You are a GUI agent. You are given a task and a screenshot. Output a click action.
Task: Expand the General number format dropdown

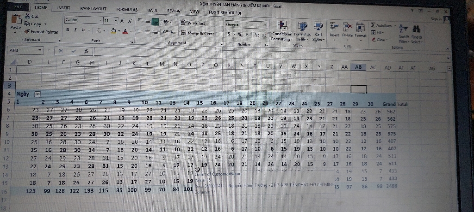[x=265, y=25]
